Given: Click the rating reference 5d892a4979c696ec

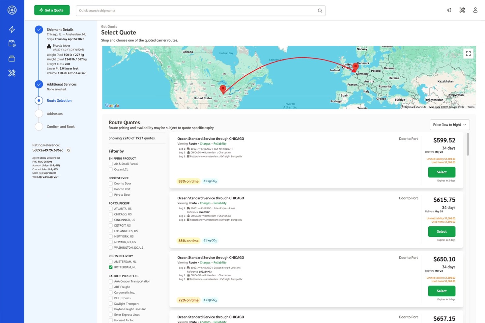Looking at the screenshot, I should coord(48,150).
